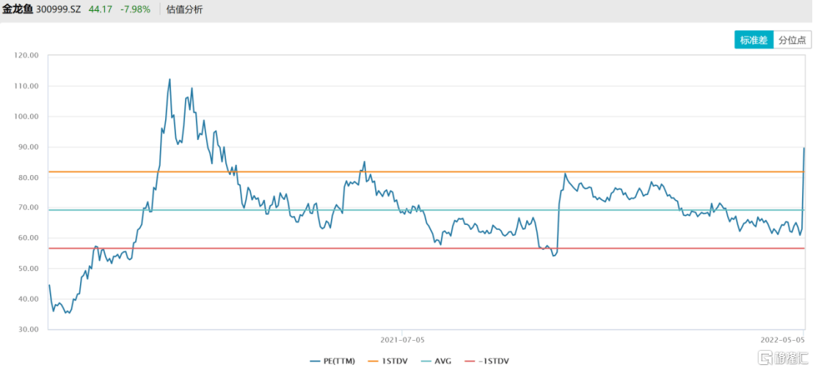Switch to the 标准差 view
813x370 pixels.
[754, 40]
